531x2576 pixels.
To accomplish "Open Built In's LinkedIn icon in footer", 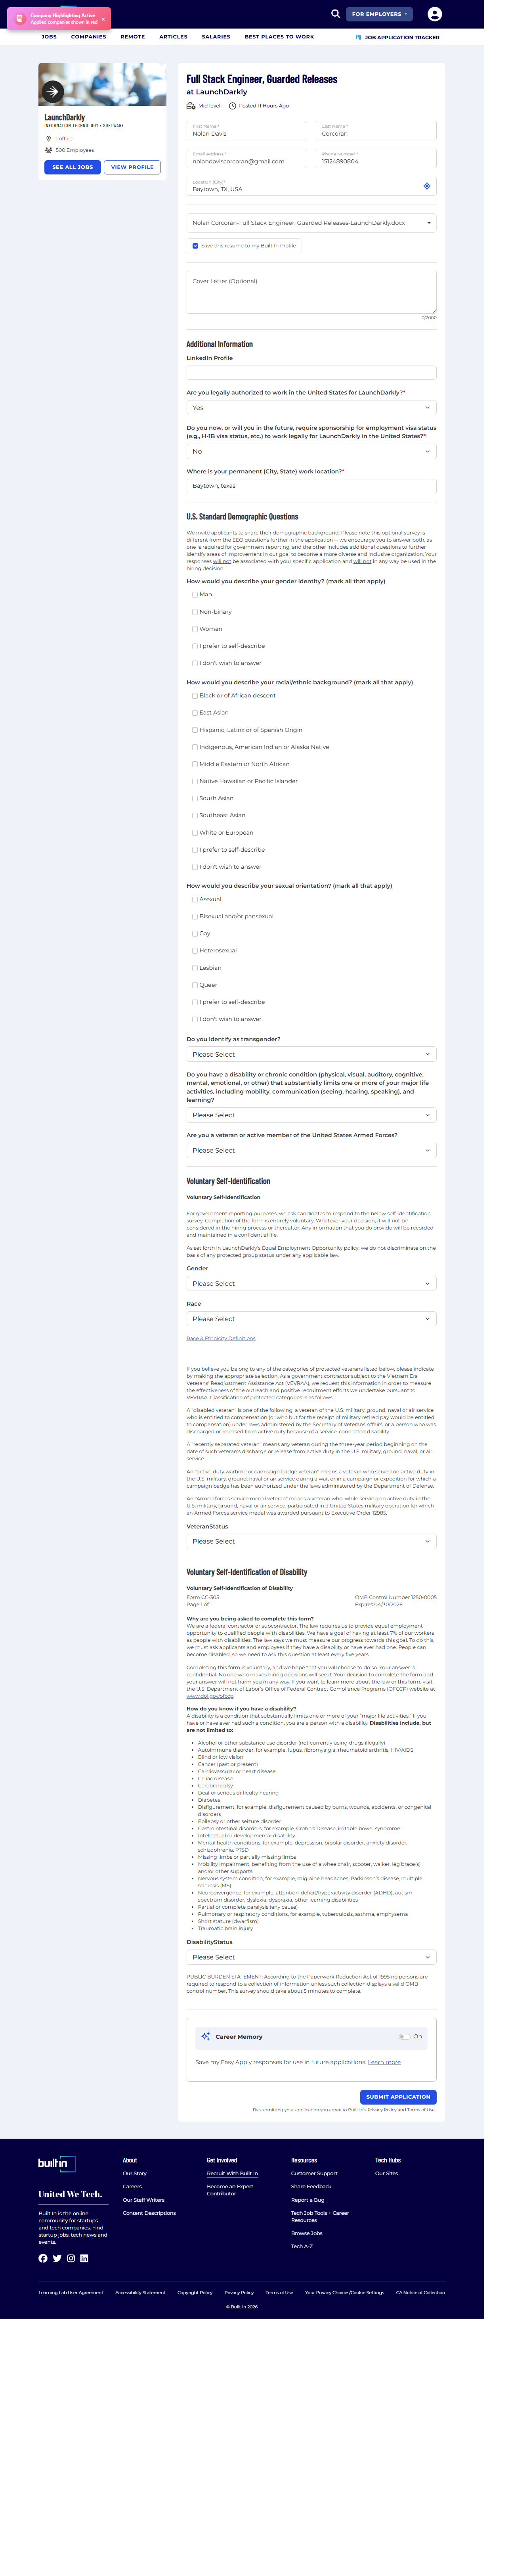I will pyautogui.click(x=84, y=2258).
